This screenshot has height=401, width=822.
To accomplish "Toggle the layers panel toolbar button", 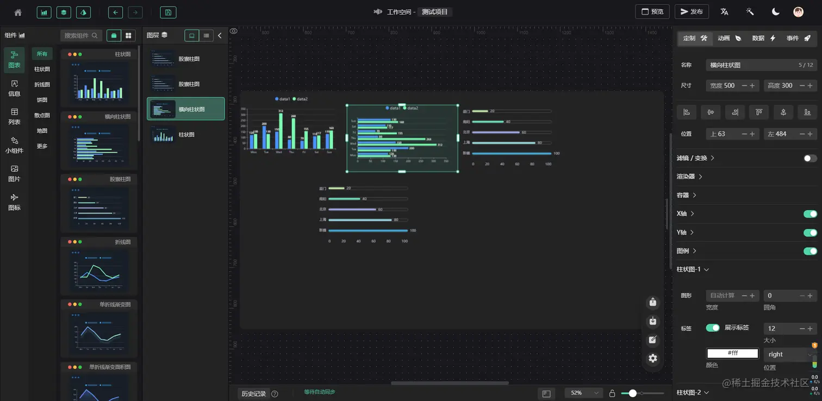I will tap(64, 12).
